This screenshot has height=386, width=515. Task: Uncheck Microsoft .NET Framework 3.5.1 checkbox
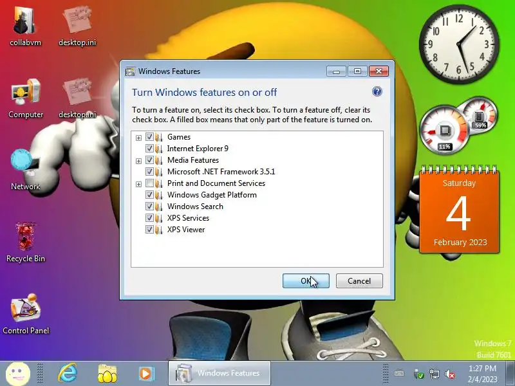coord(149,172)
